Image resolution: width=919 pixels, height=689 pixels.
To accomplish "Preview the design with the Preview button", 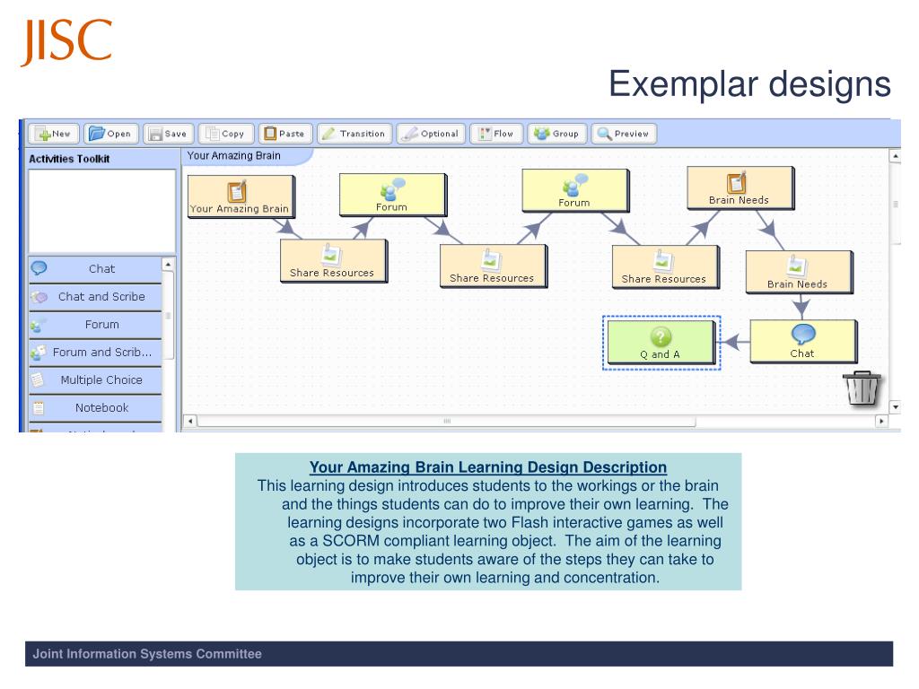I will [624, 134].
